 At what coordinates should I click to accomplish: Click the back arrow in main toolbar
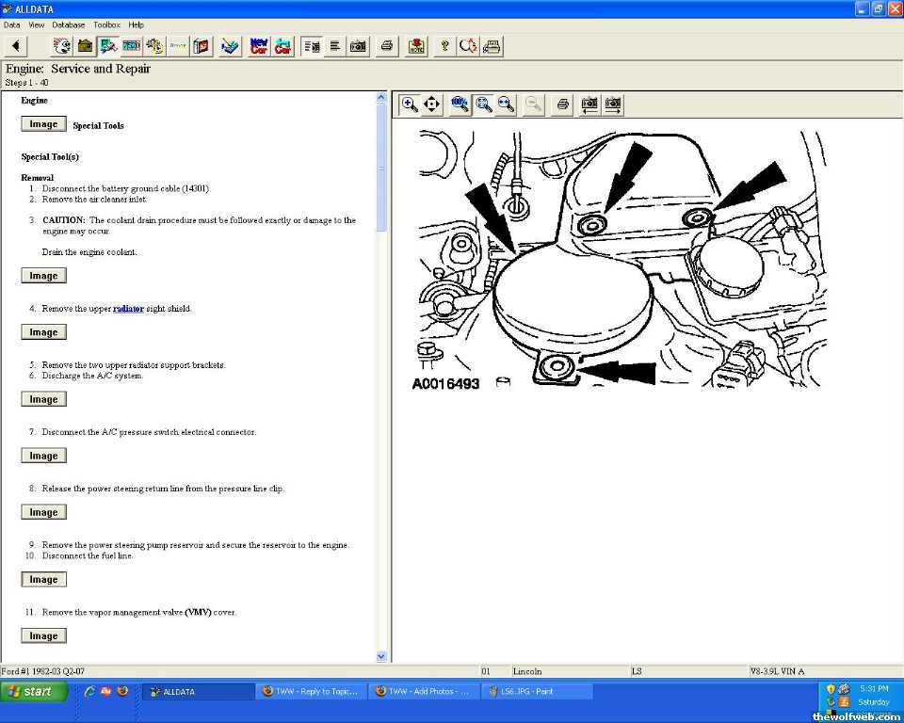(16, 46)
